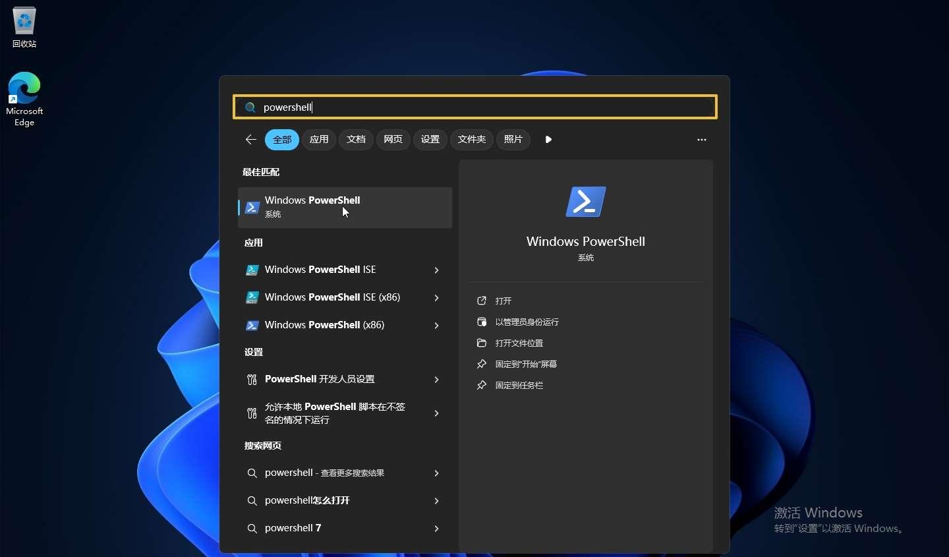This screenshot has height=557, width=949.
Task: Expand powershell 查看更多搜索结果 chevron
Action: (436, 473)
